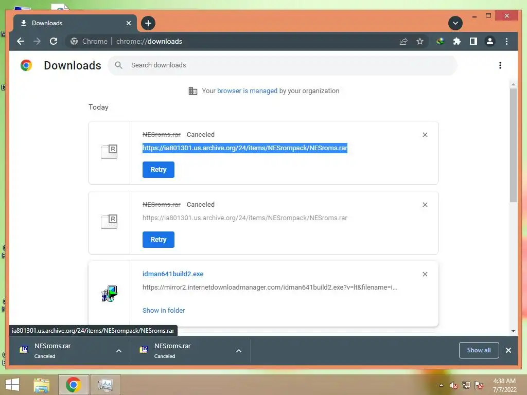Viewport: 527px width, 395px height.
Task: Click the forward navigation arrow
Action: tap(37, 41)
